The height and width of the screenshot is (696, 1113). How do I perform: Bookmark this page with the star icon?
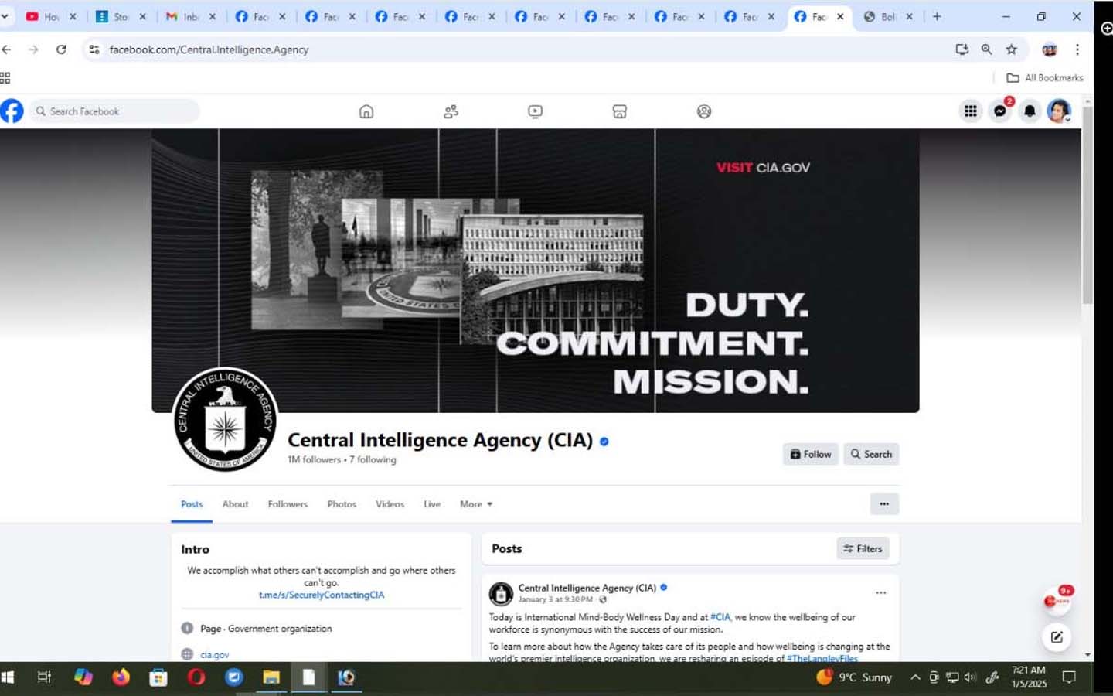(1011, 49)
